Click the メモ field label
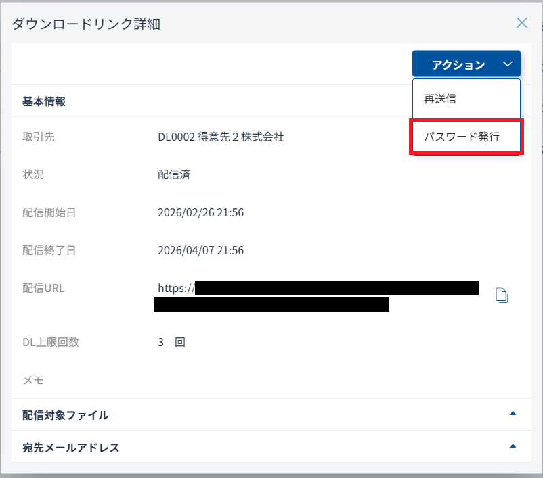543x478 pixels. tap(33, 380)
